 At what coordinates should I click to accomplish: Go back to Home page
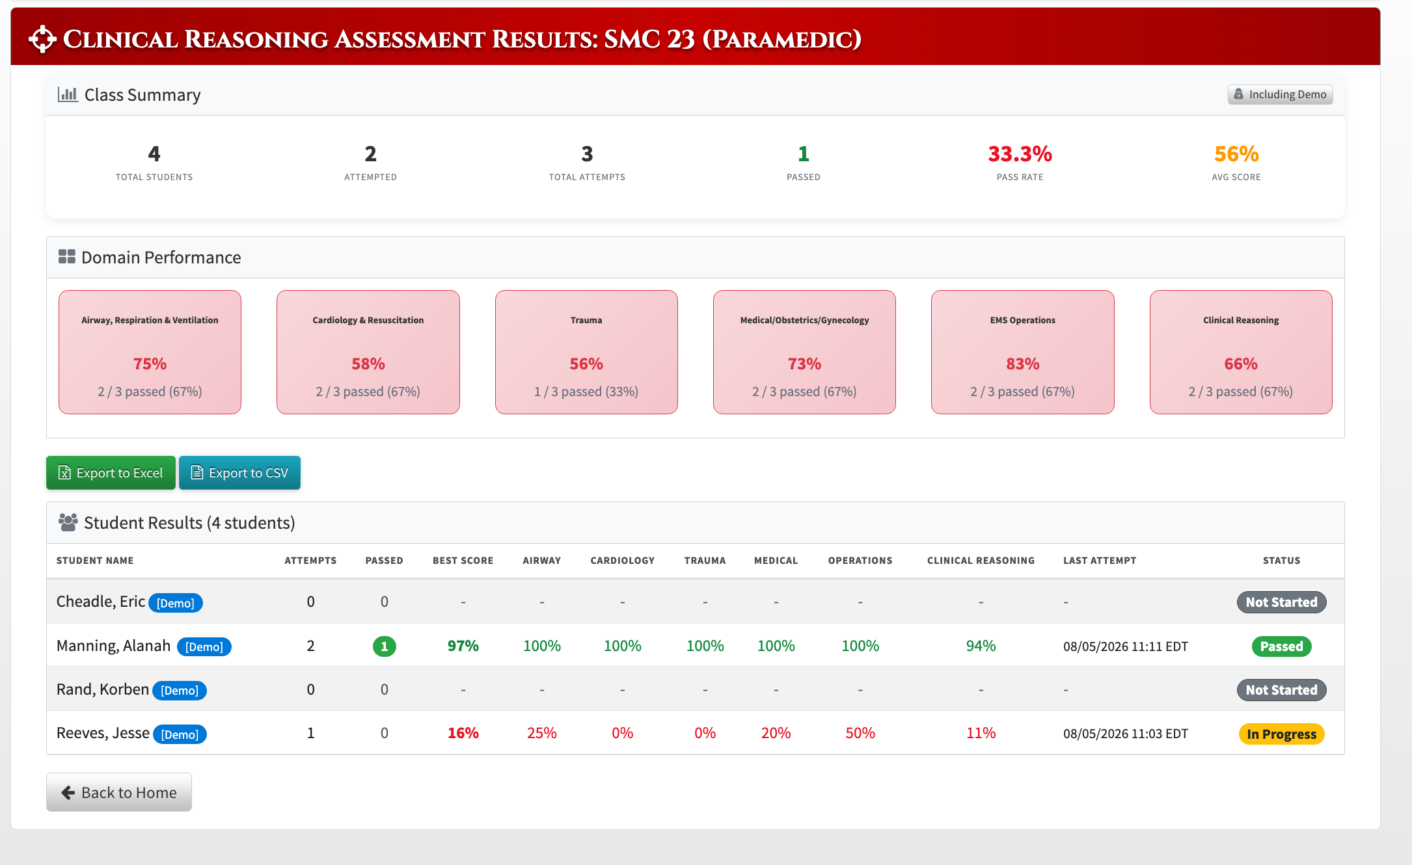pyautogui.click(x=119, y=792)
